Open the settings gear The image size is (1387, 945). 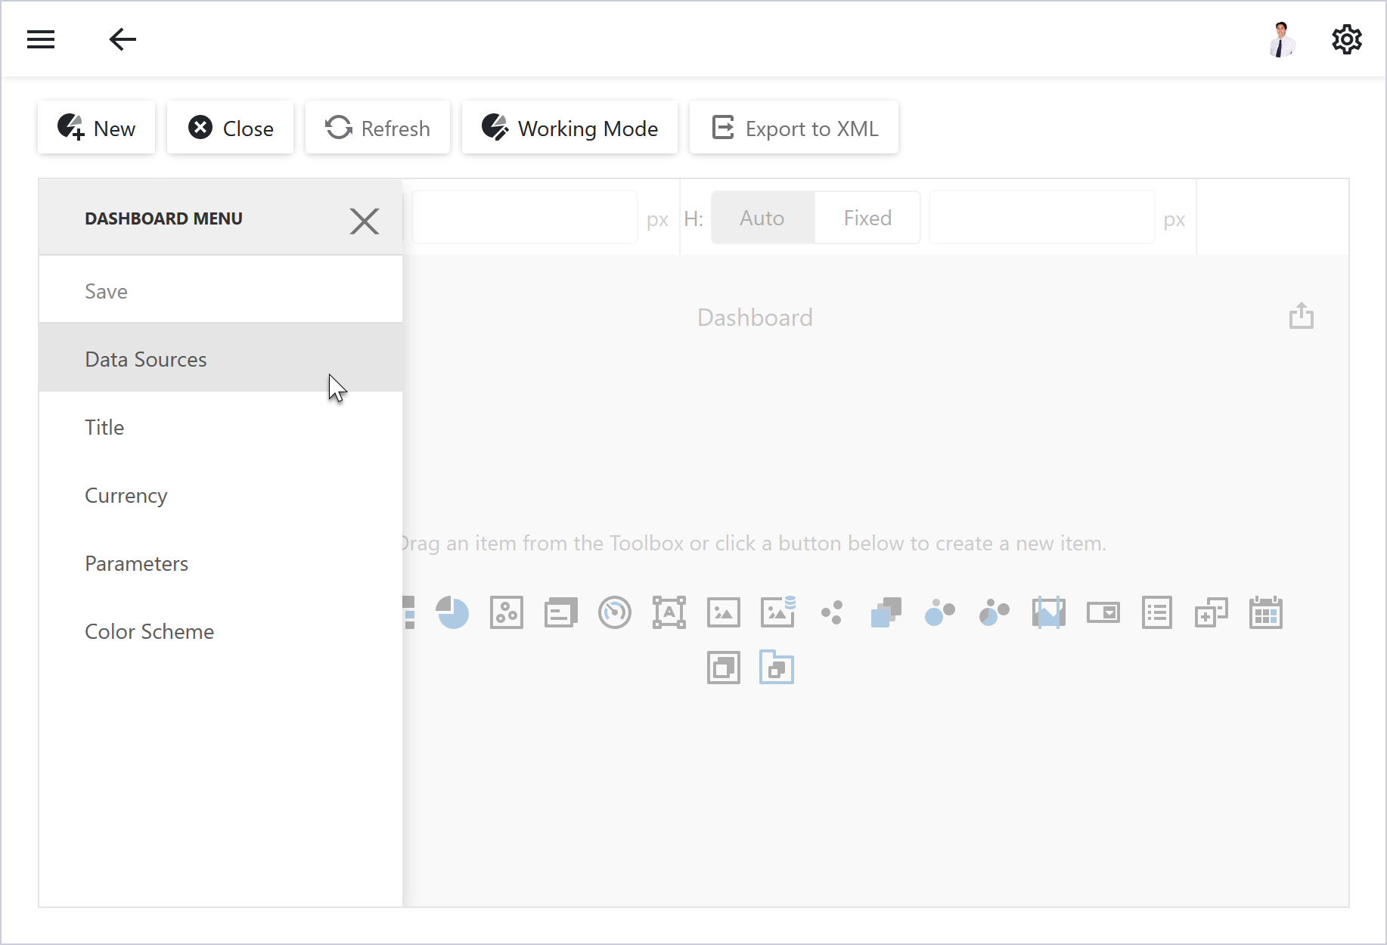pos(1346,39)
